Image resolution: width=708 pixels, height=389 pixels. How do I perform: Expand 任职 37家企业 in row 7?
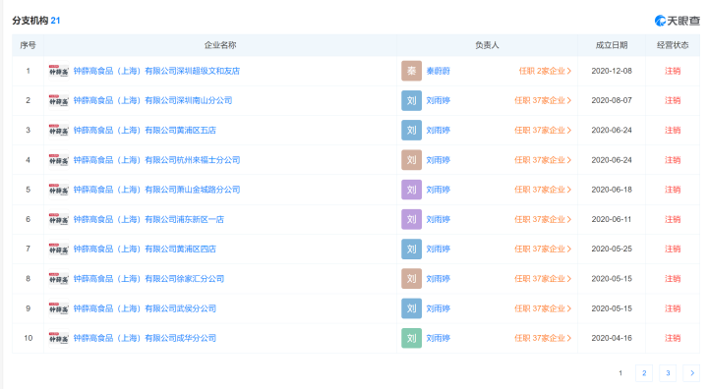(x=543, y=250)
